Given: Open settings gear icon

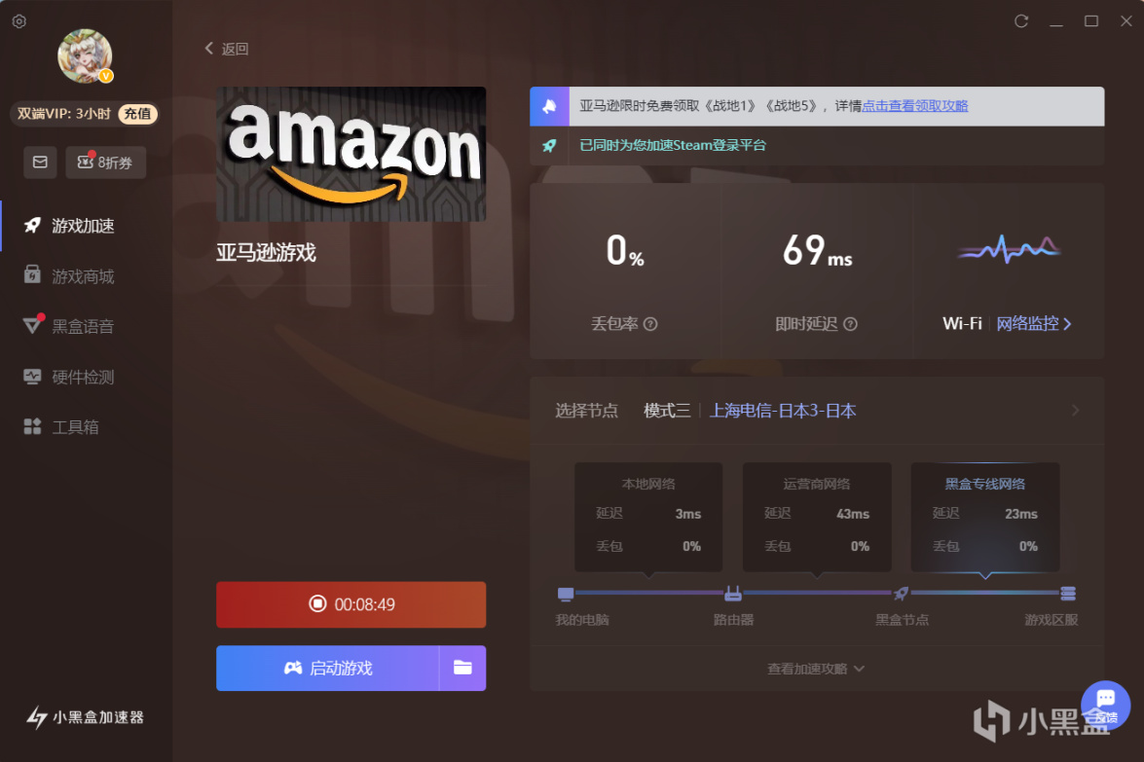Looking at the screenshot, I should click(x=19, y=21).
